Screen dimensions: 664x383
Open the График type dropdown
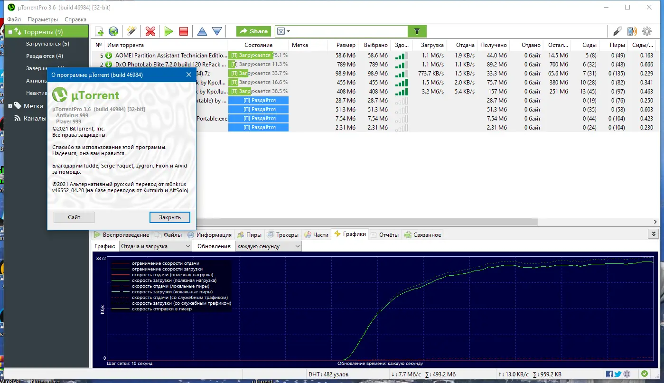(155, 246)
